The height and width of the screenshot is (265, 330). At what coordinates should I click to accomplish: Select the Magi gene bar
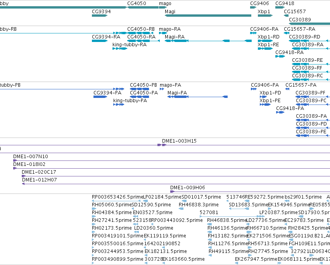pyautogui.click(x=208, y=16)
